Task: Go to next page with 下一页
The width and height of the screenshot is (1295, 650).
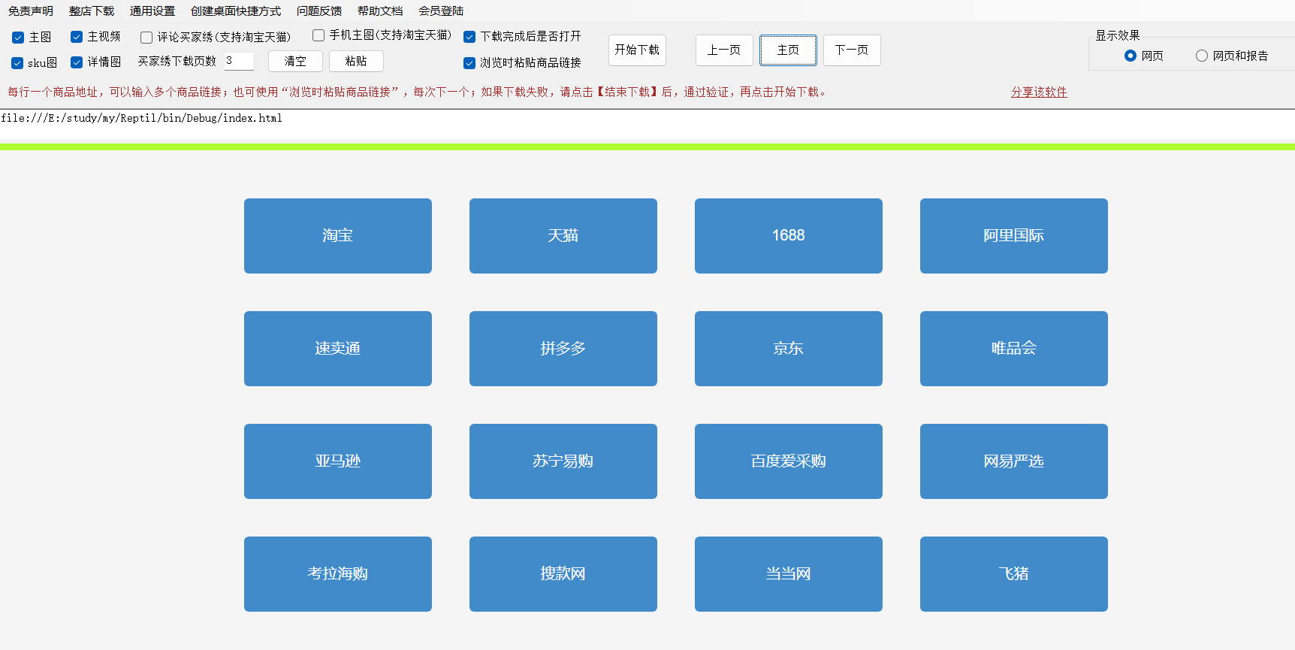Action: [x=852, y=50]
